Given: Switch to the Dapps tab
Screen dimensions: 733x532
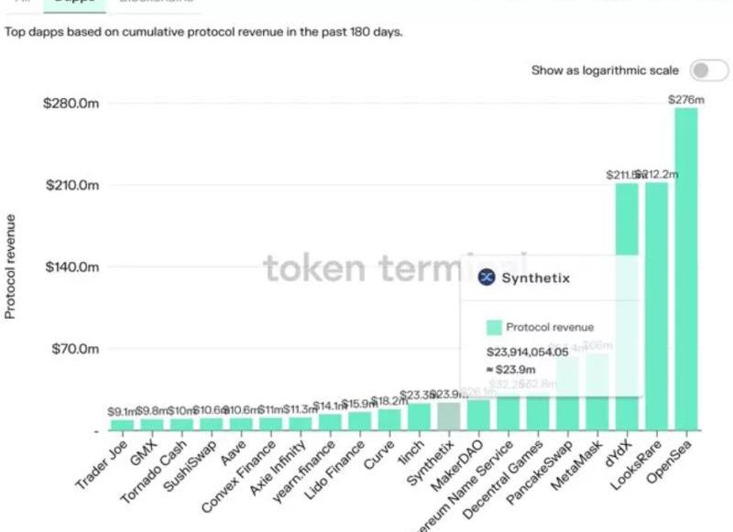Looking at the screenshot, I should click(73, 3).
